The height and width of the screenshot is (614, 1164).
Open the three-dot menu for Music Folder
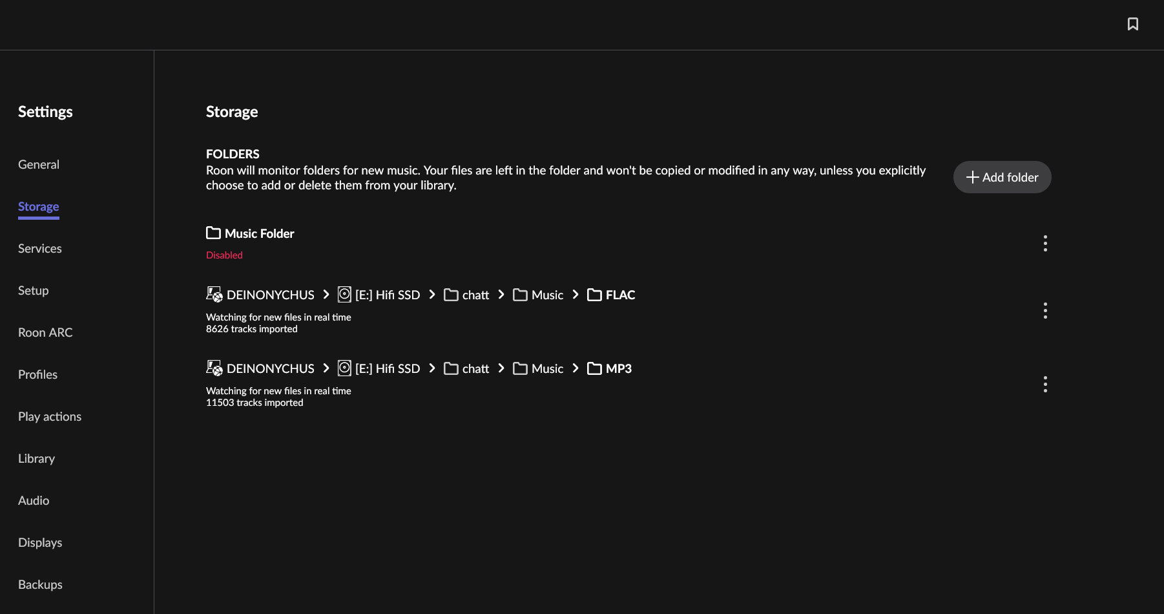click(1045, 243)
